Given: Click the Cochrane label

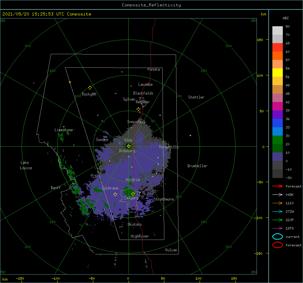Looking at the screenshot, I should tap(110, 188).
